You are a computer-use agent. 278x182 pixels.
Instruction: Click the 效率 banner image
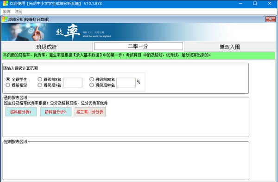point(138,32)
